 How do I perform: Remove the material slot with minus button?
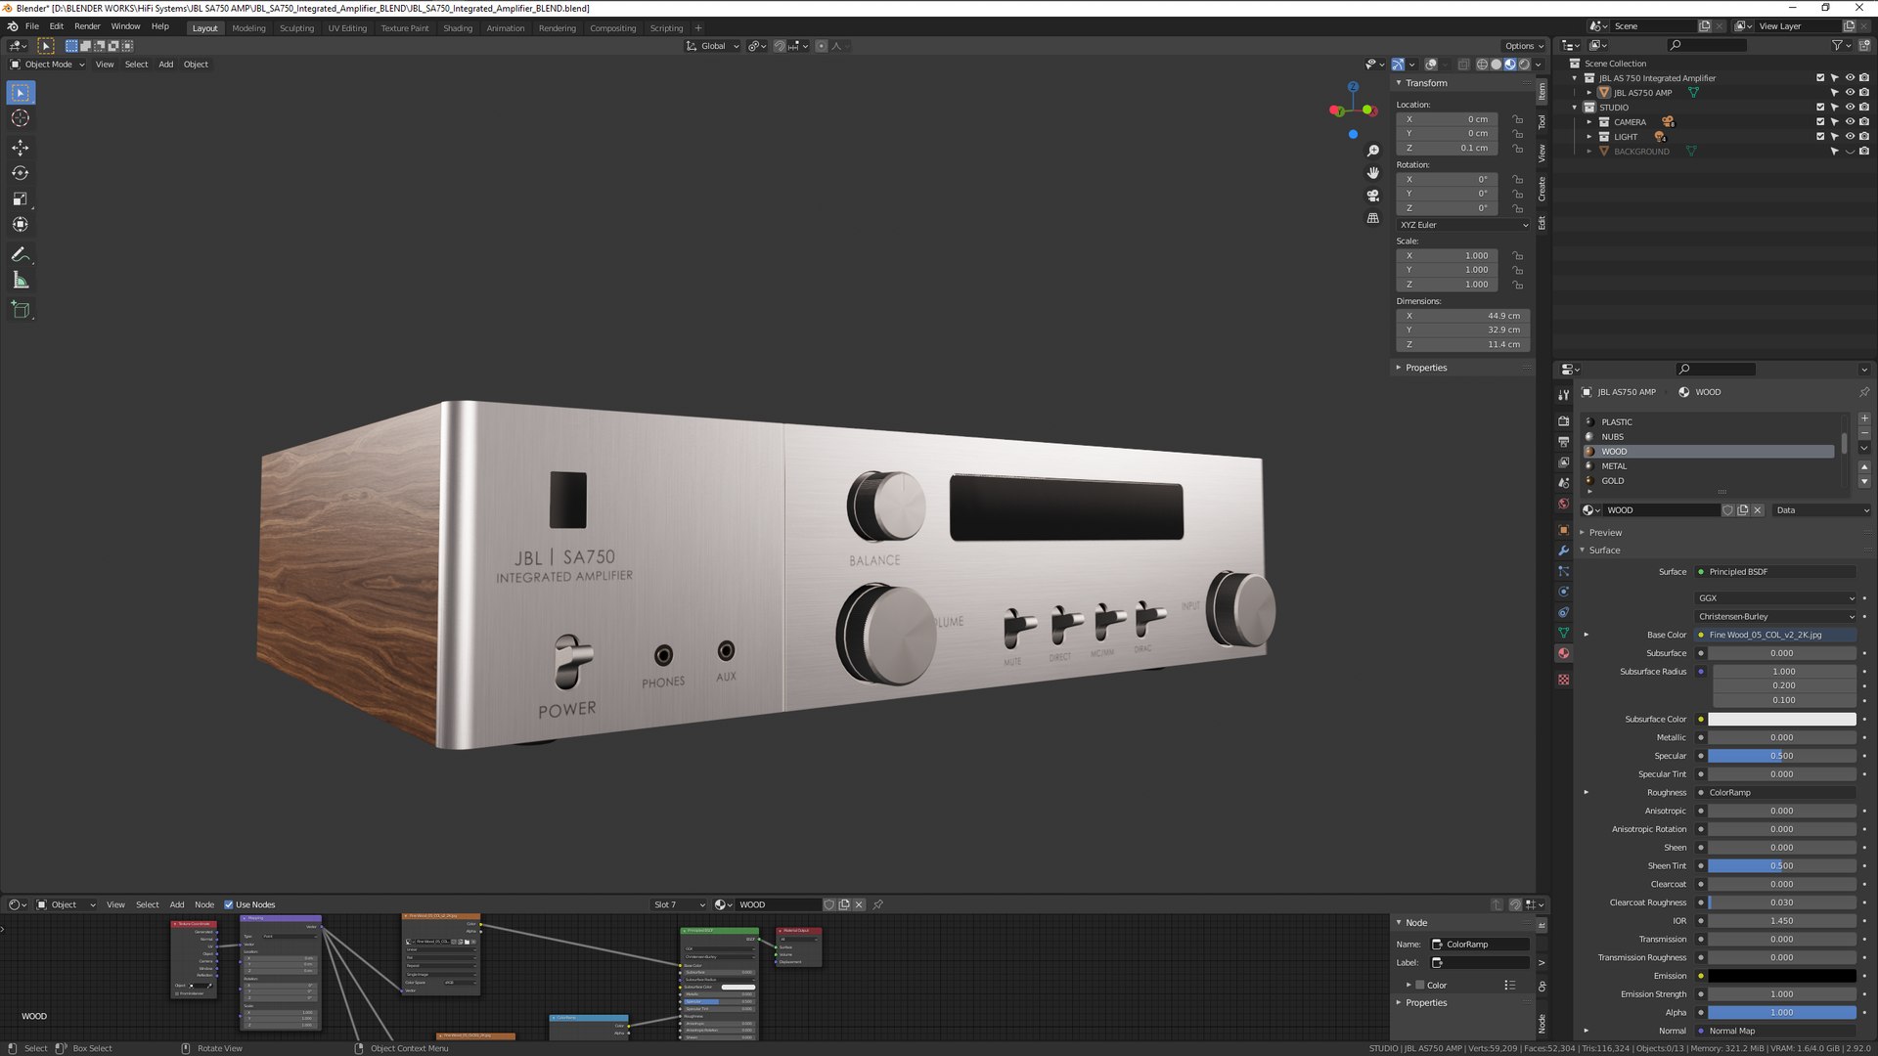1864,432
